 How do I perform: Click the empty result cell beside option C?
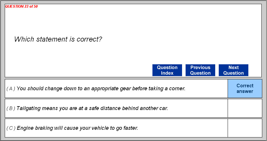click(x=245, y=128)
